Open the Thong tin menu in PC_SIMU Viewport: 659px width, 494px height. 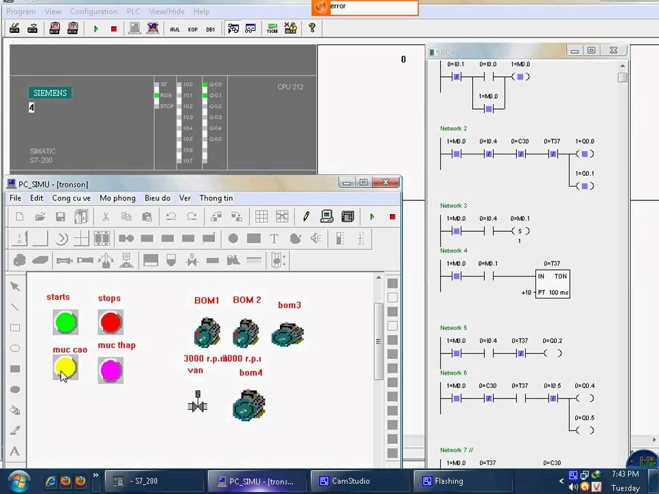point(216,198)
